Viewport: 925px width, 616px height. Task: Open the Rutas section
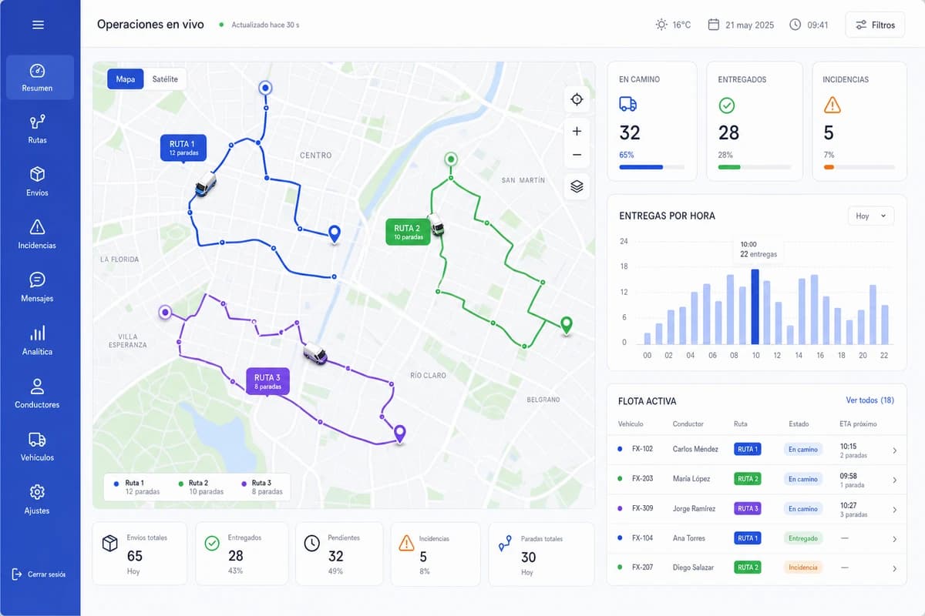(38, 129)
